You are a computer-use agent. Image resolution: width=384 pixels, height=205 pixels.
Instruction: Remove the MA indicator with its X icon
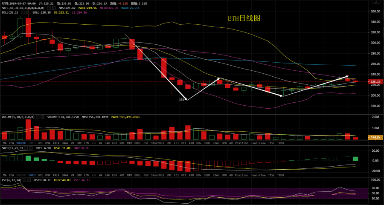[x=54, y=8]
